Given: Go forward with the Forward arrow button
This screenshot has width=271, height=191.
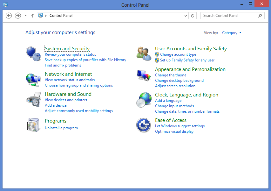Looking at the screenshot, I should (18, 16).
